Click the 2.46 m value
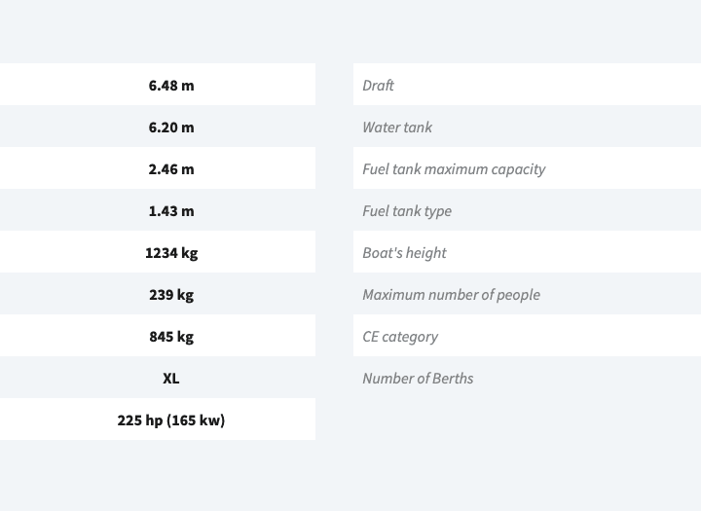701x511 pixels. [x=171, y=169]
